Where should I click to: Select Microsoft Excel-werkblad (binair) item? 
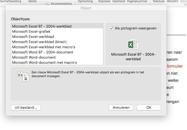pyautogui.click(x=39, y=42)
